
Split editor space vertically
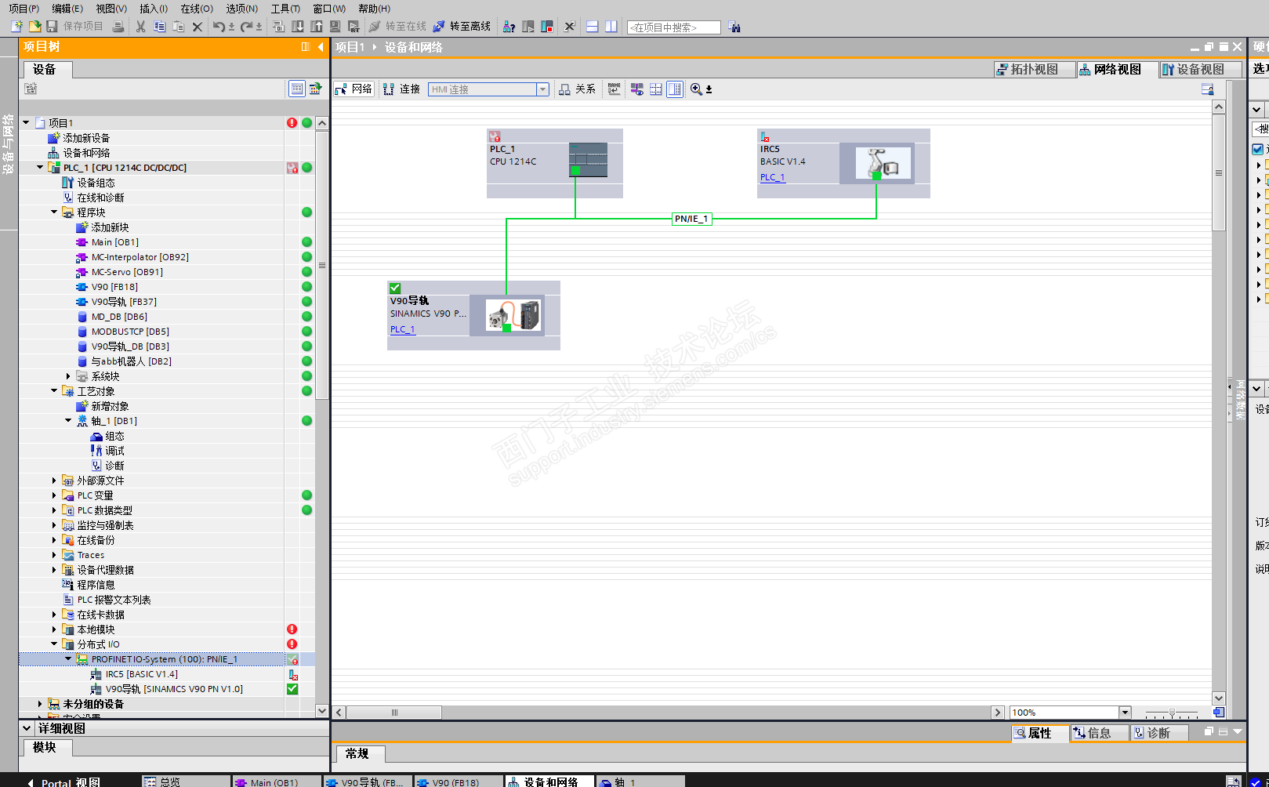[x=611, y=27]
